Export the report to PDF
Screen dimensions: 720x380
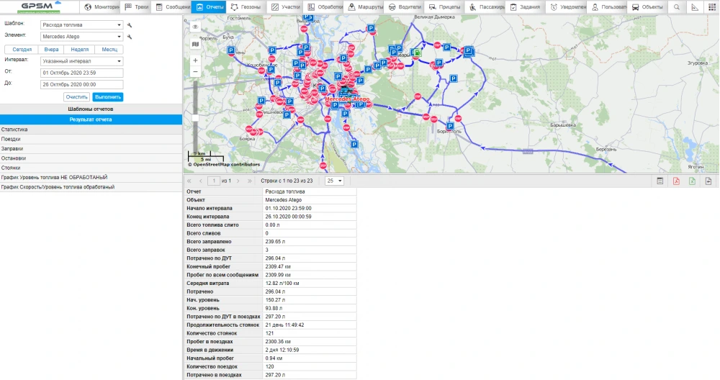click(x=676, y=181)
